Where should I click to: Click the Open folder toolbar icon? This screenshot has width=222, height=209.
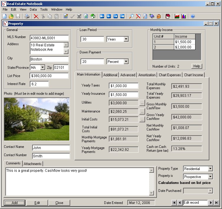[11, 17]
